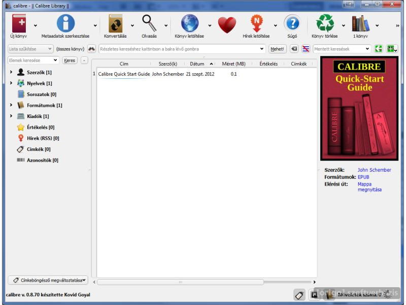406x305 pixels.
Task: Click the Címkék tag icon in sidebar
Action: pyautogui.click(x=21, y=149)
